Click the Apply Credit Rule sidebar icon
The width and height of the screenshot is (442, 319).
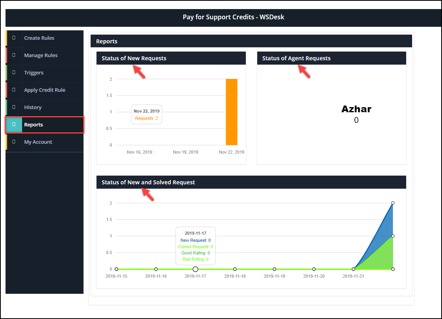point(14,90)
